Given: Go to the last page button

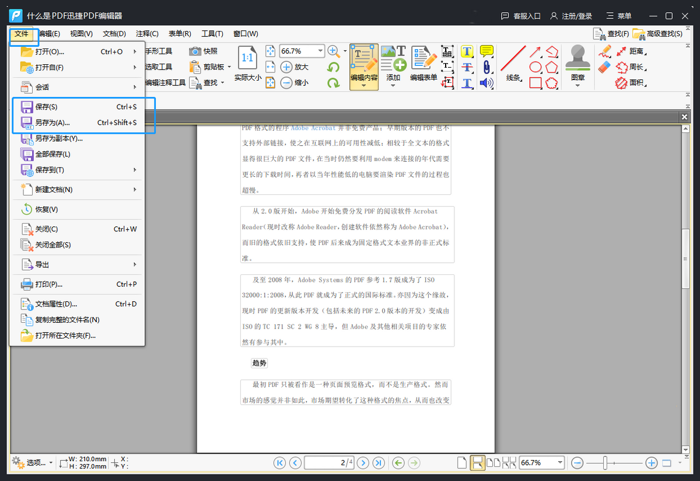Looking at the screenshot, I should [379, 463].
